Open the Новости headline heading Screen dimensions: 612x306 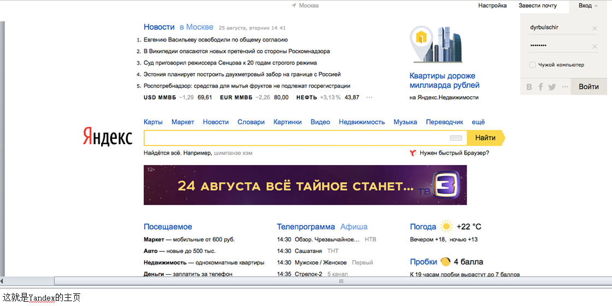[159, 27]
